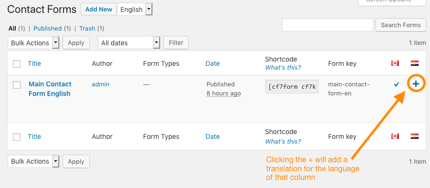The width and height of the screenshot is (430, 188).
Task: Click the Screen Options button
Action: pos(392,1)
